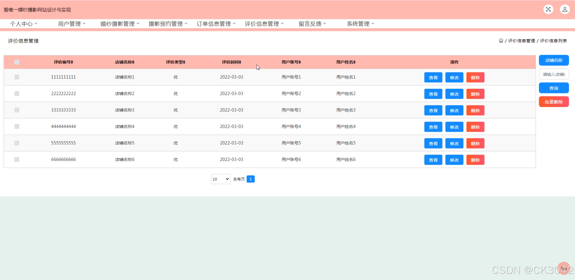Click the 操作 column header
The width and height of the screenshot is (575, 280).
454,62
